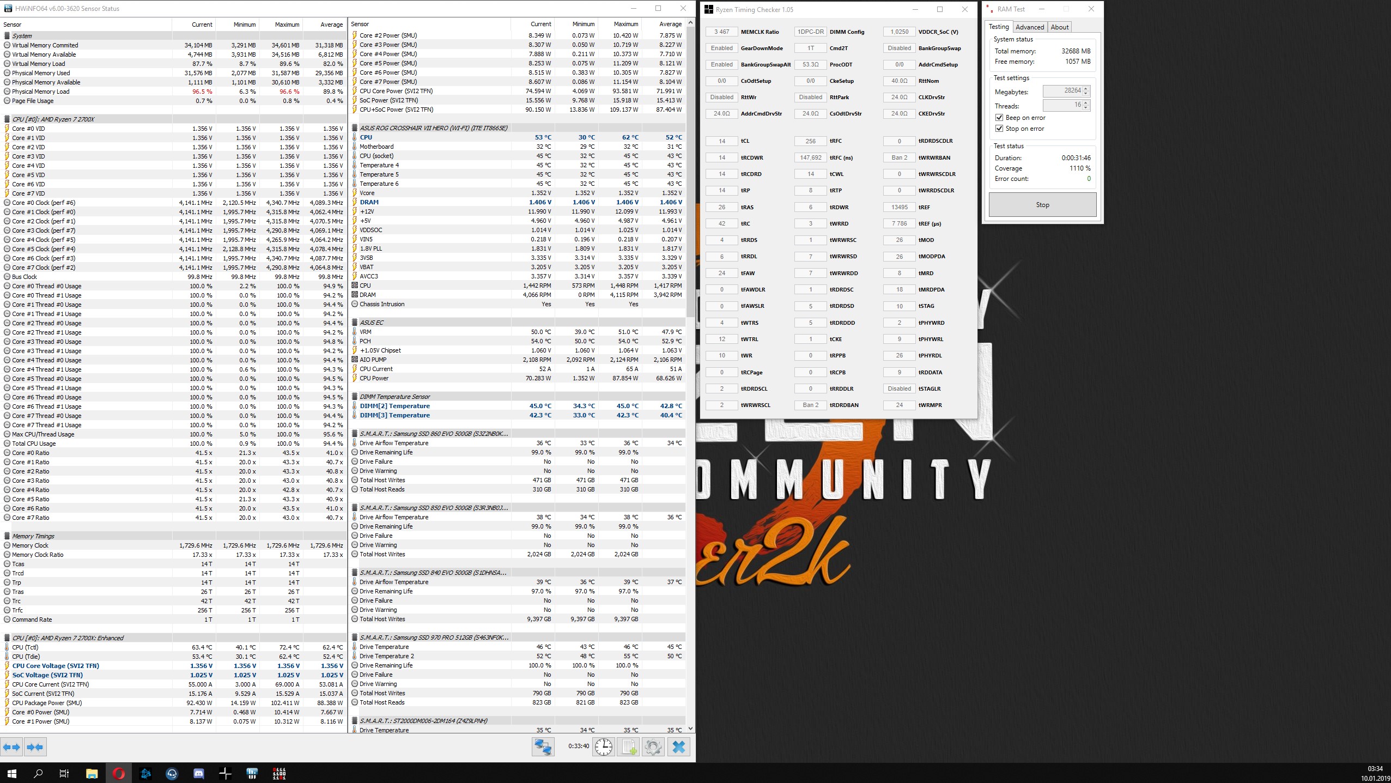The height and width of the screenshot is (783, 1391).
Task: Click the sensor list vertical scrollbar down arrow
Action: pyautogui.click(x=690, y=729)
